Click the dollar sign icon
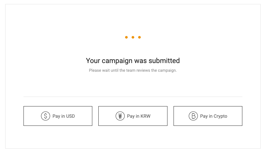Image resolution: width=267 pixels, height=153 pixels. [46, 116]
